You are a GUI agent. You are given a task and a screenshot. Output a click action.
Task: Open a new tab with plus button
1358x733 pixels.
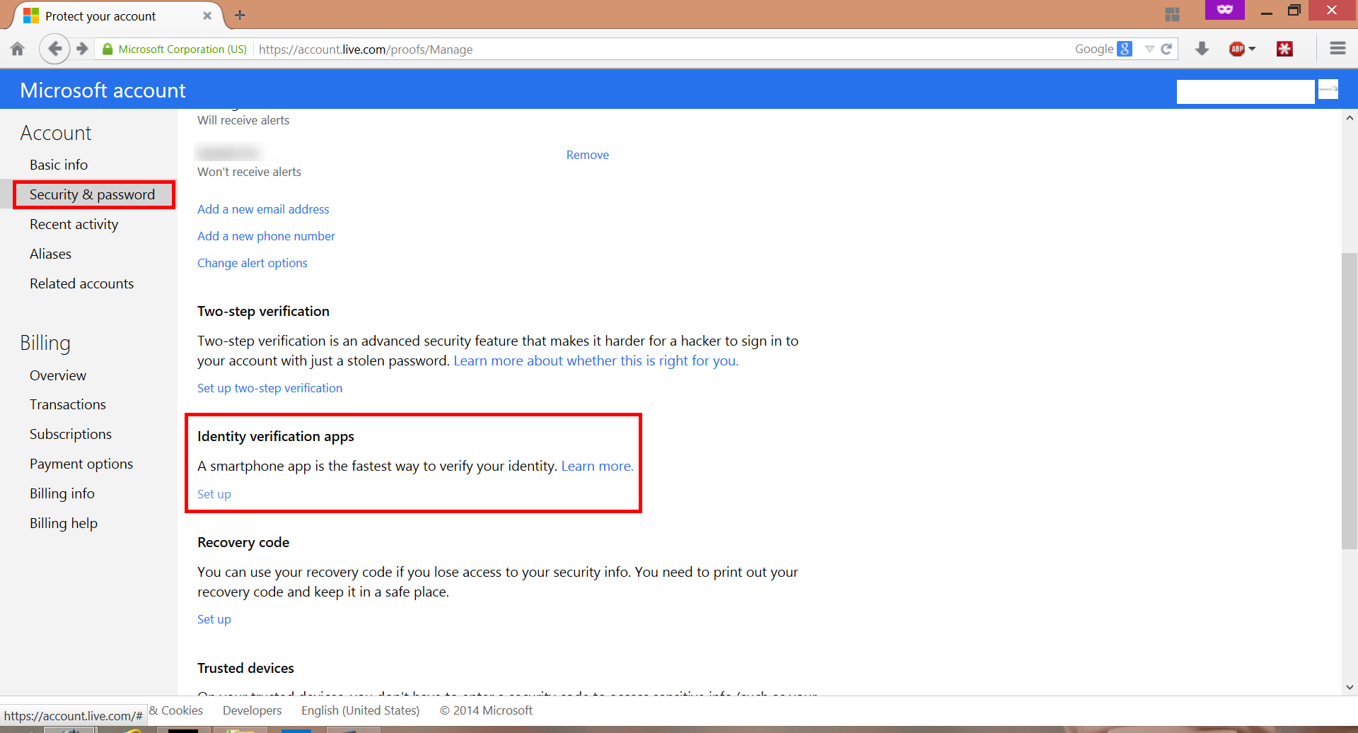click(x=240, y=15)
